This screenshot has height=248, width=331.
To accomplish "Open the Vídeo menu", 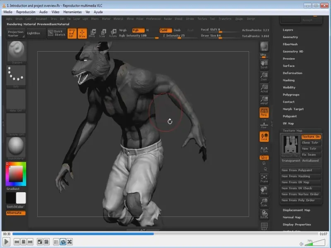I will 55,12.
